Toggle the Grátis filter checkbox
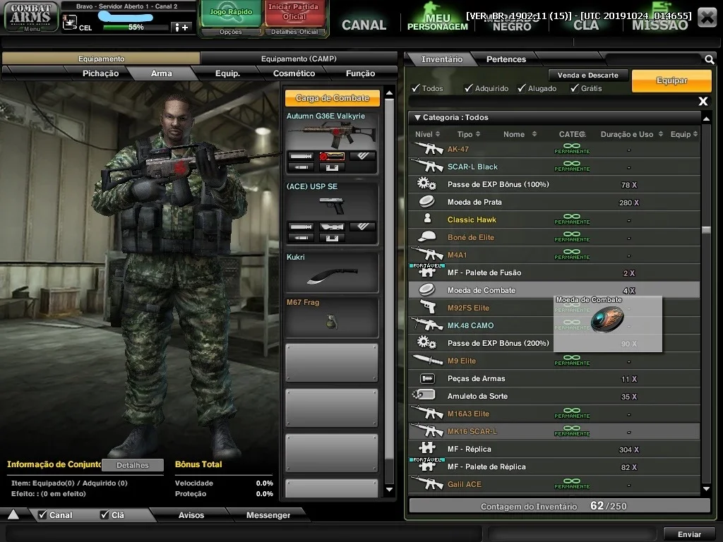 [575, 88]
